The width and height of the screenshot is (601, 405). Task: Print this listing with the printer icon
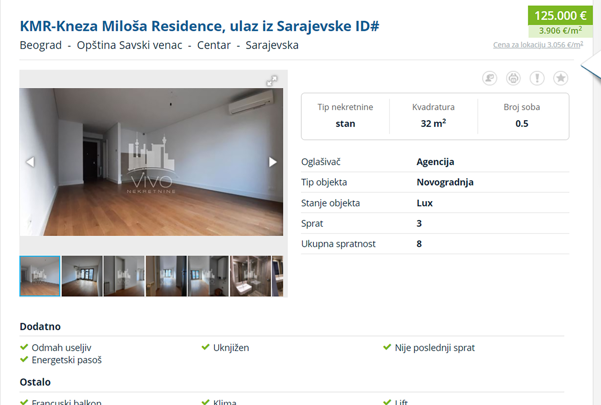[x=513, y=78]
